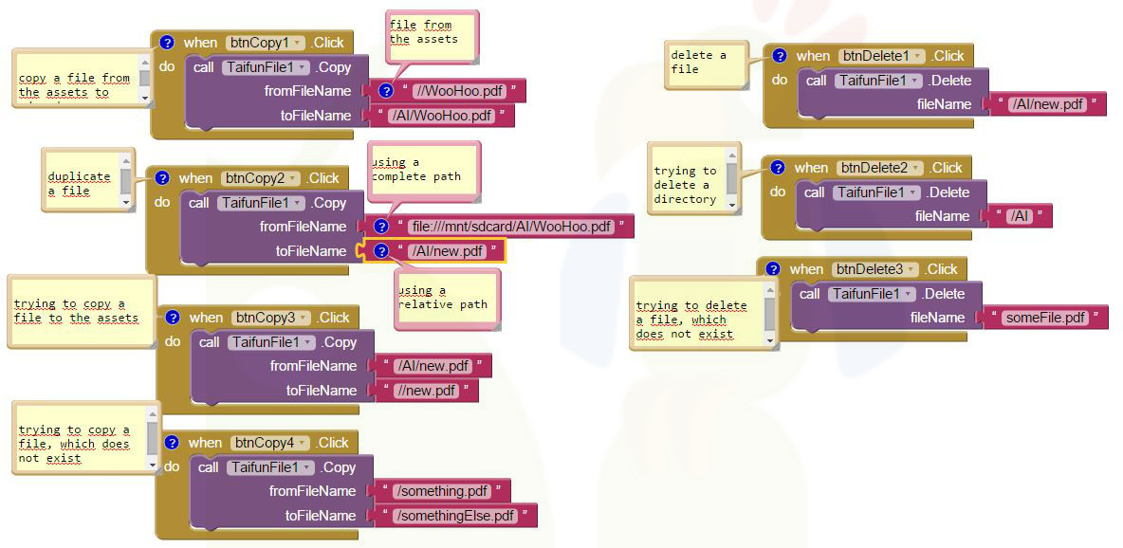Image resolution: width=1123 pixels, height=548 pixels.
Task: Toggle comment on file:///mnt/sdcard/AI/WooHoo.pdf block
Action: click(x=381, y=227)
